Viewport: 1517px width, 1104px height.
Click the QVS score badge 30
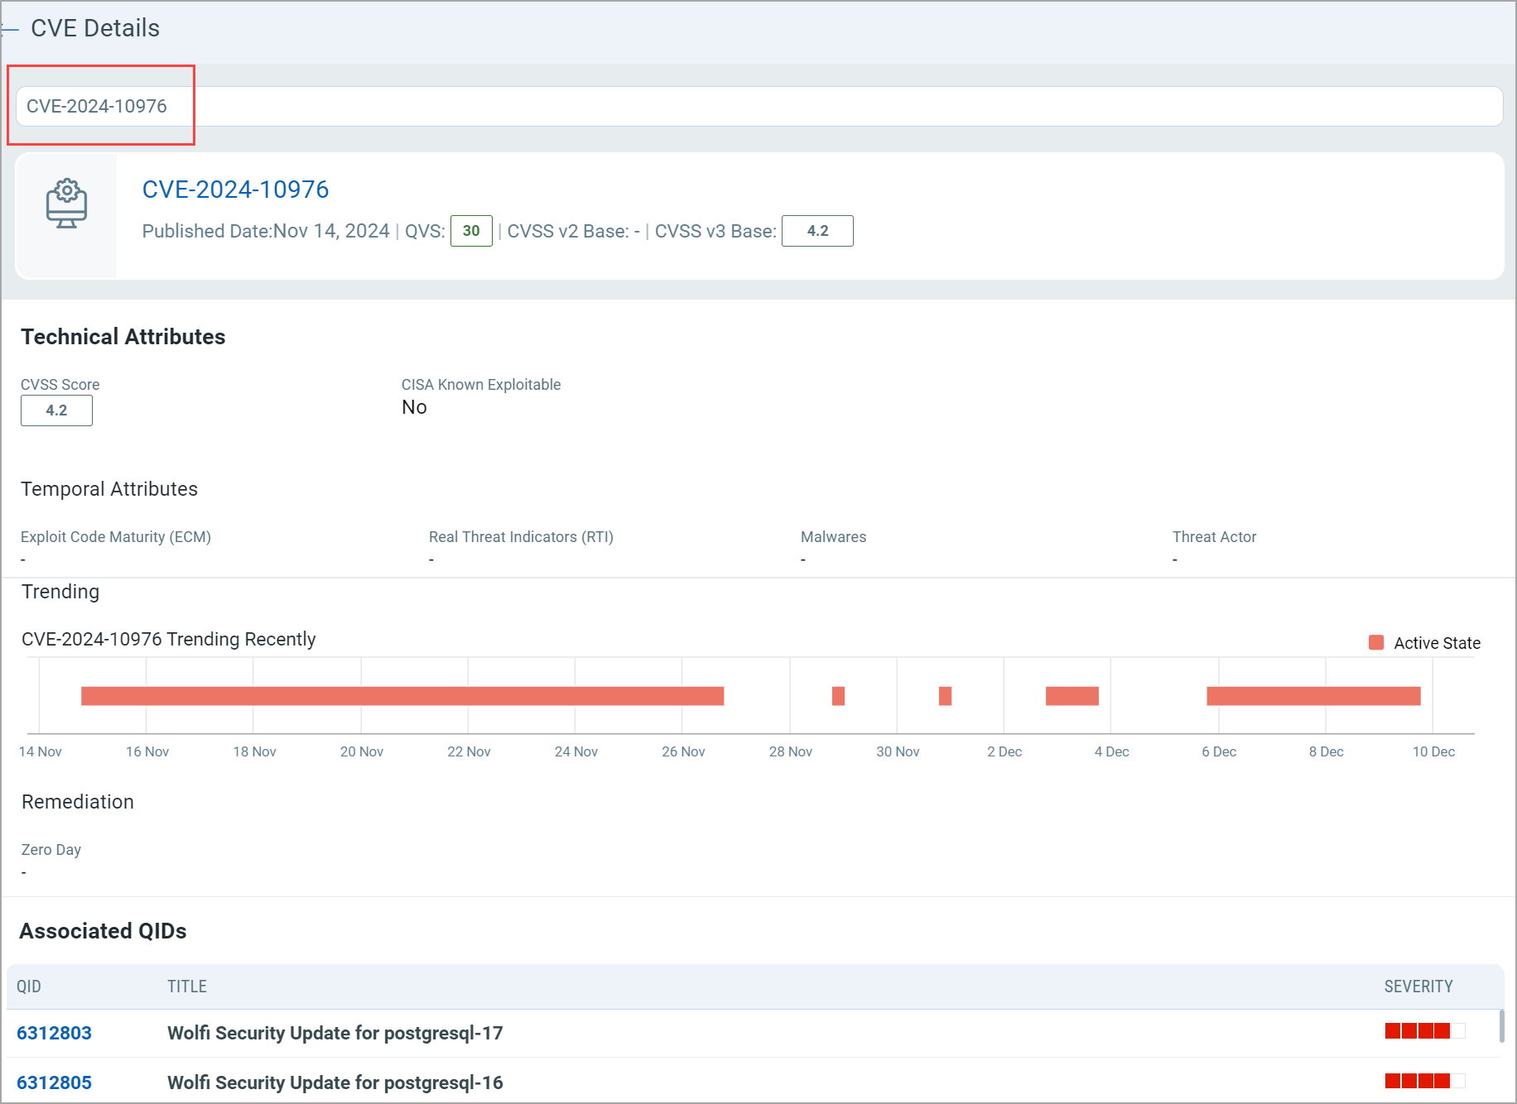click(x=470, y=231)
